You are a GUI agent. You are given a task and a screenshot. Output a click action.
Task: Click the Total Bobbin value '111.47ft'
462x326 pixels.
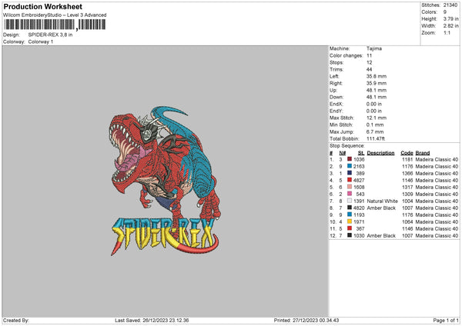[x=376, y=138]
